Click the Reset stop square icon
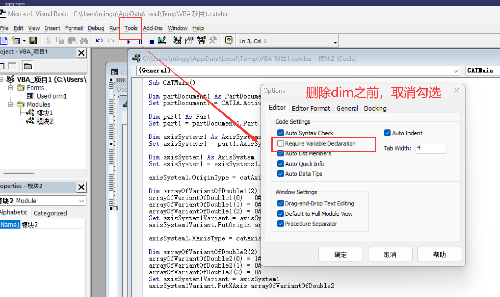The height and width of the screenshot is (297, 500). click(x=152, y=42)
